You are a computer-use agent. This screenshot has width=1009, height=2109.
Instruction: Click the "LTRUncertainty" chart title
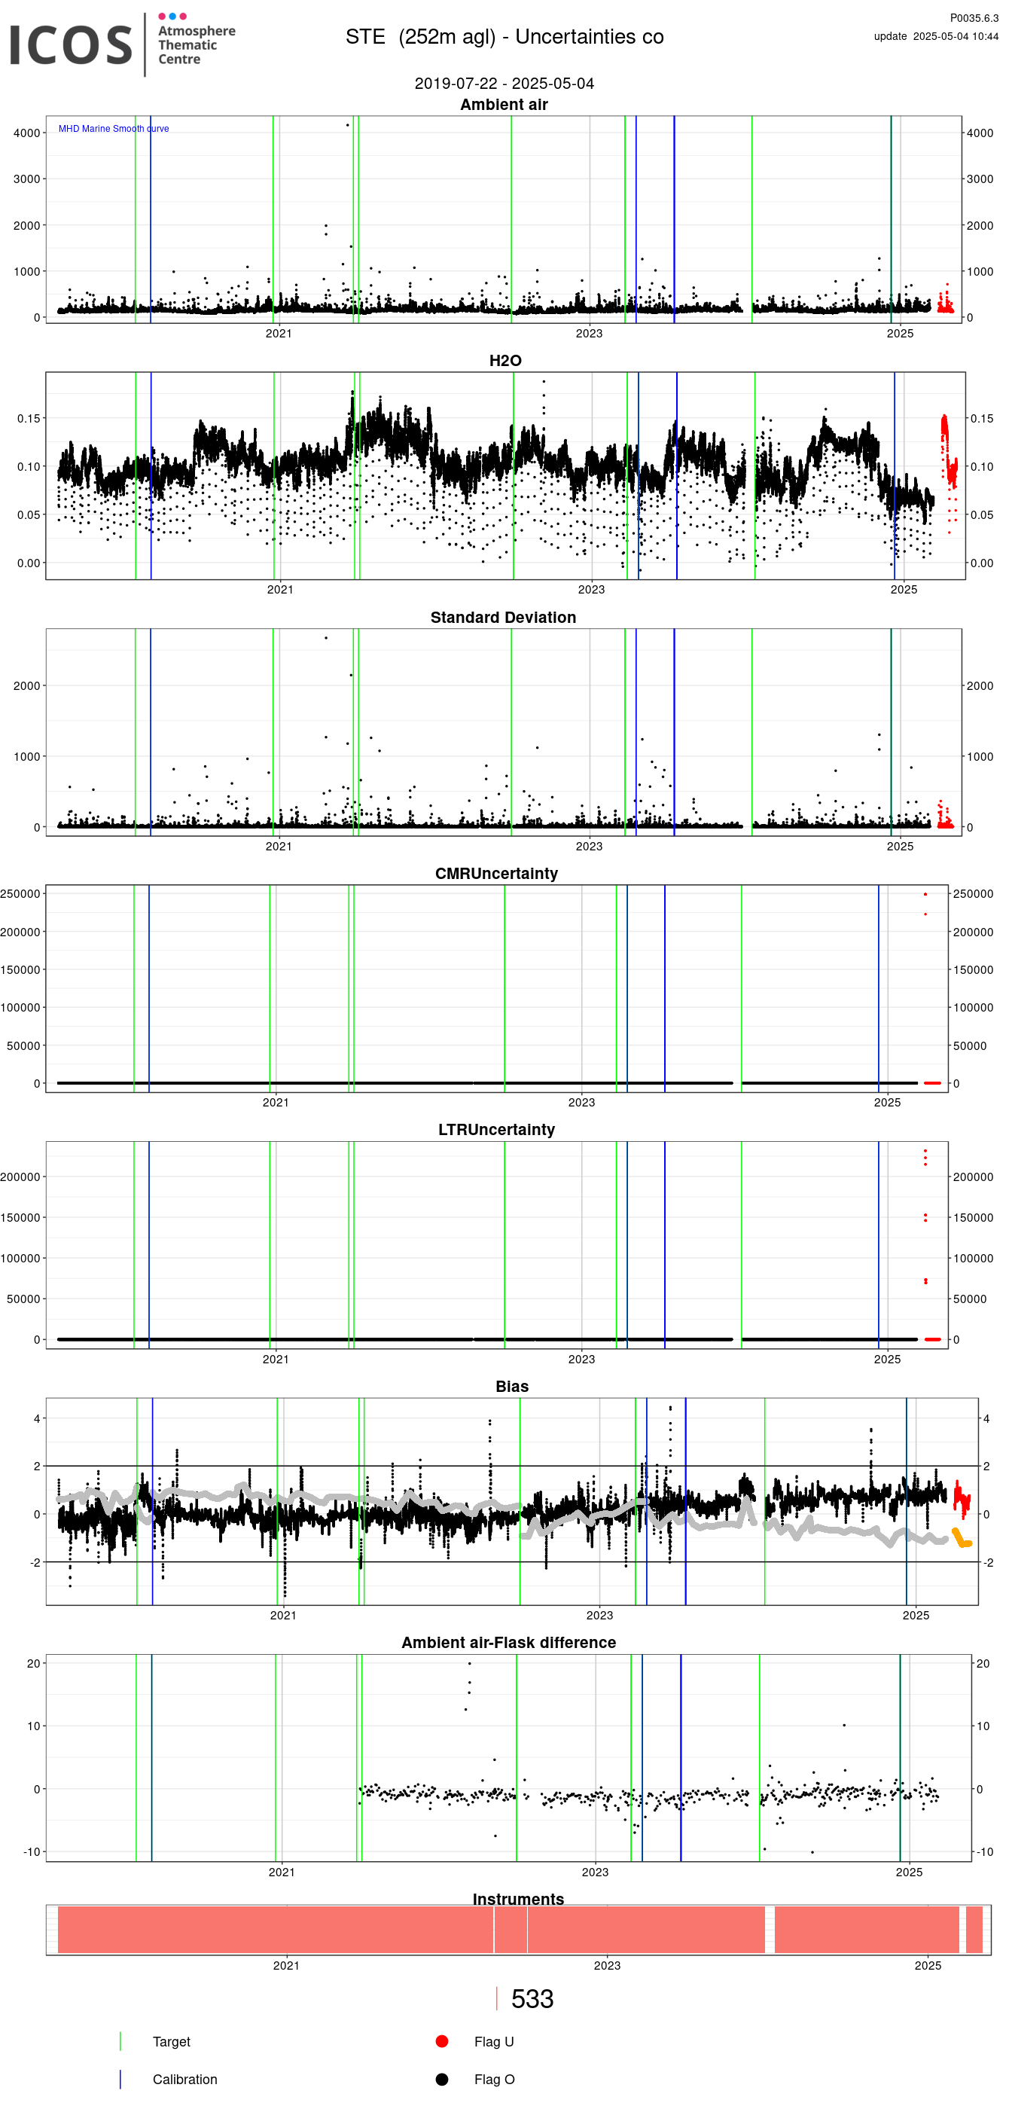[497, 1130]
